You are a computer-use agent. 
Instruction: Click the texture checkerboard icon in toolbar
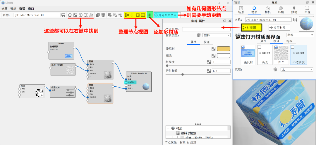coord(75,15)
